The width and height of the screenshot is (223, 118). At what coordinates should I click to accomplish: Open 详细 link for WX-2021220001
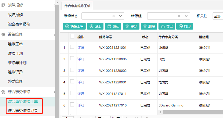point(81,82)
